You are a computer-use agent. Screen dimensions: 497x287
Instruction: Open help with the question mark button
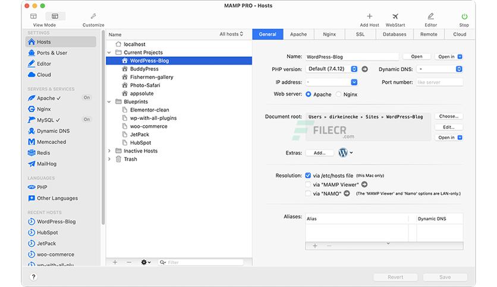tap(33, 277)
